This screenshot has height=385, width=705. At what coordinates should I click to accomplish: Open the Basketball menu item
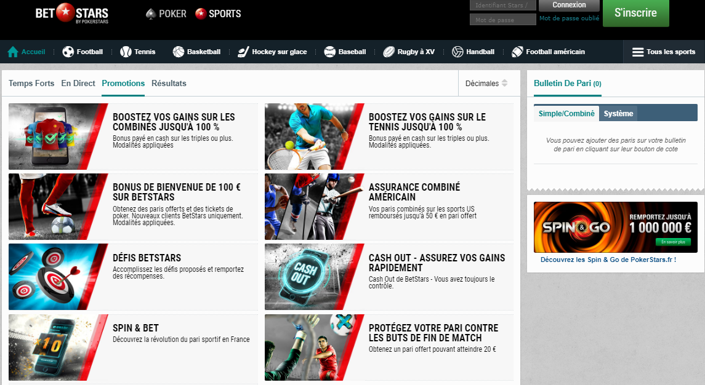coord(196,52)
